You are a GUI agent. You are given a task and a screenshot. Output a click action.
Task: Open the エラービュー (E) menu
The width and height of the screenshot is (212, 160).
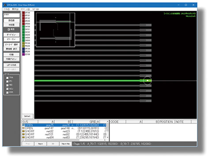[25, 9]
